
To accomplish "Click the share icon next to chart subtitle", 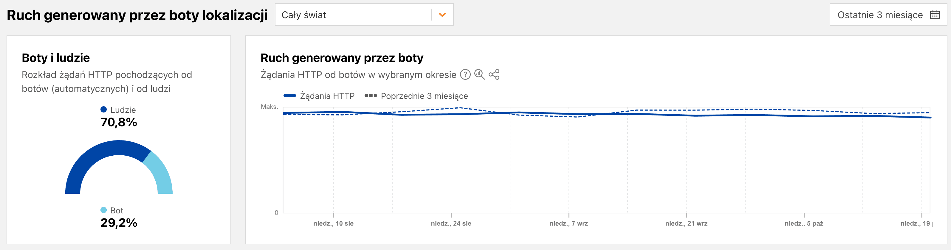I will 494,74.
